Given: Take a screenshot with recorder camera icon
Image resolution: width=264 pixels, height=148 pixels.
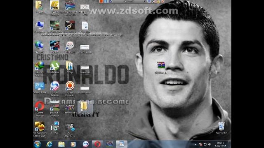Looking at the screenshot, I should (110, 2).
